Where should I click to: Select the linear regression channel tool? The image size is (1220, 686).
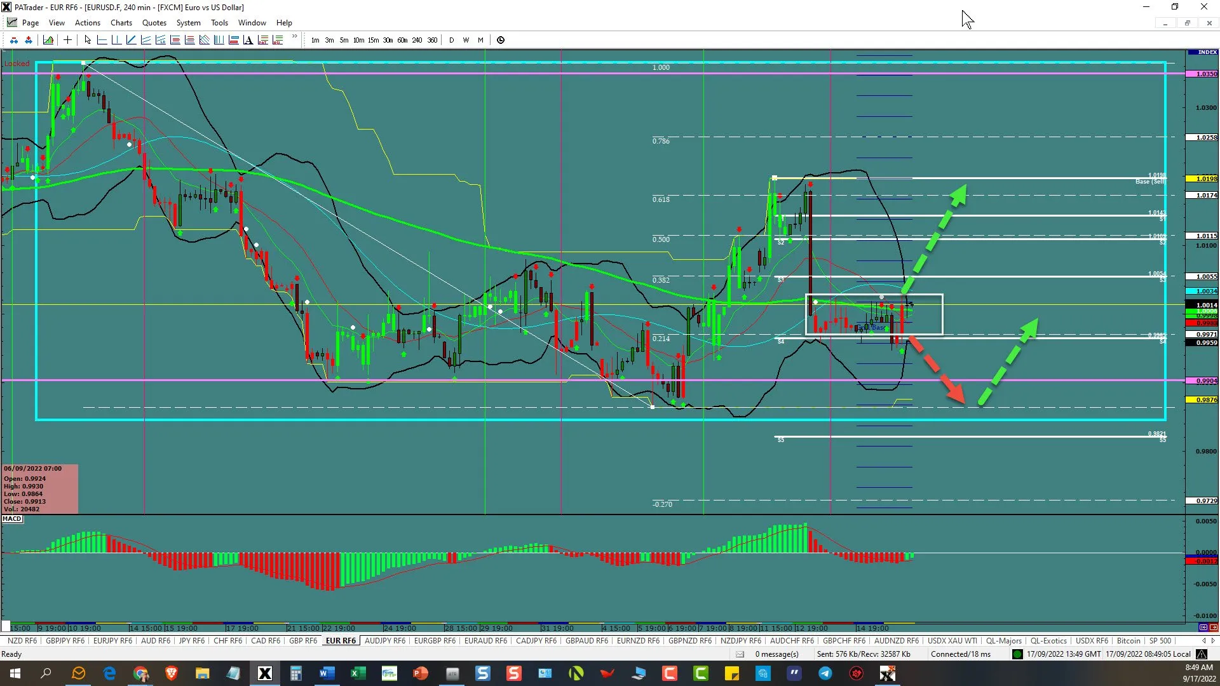click(x=160, y=40)
